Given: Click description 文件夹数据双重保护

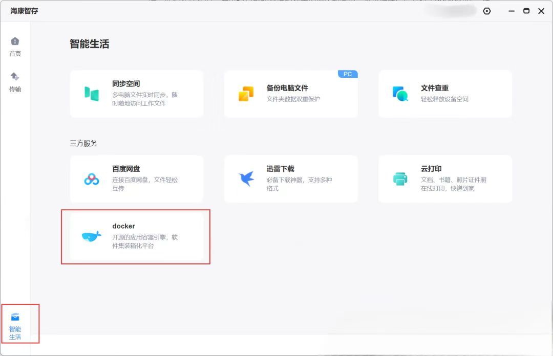Looking at the screenshot, I should tap(293, 99).
